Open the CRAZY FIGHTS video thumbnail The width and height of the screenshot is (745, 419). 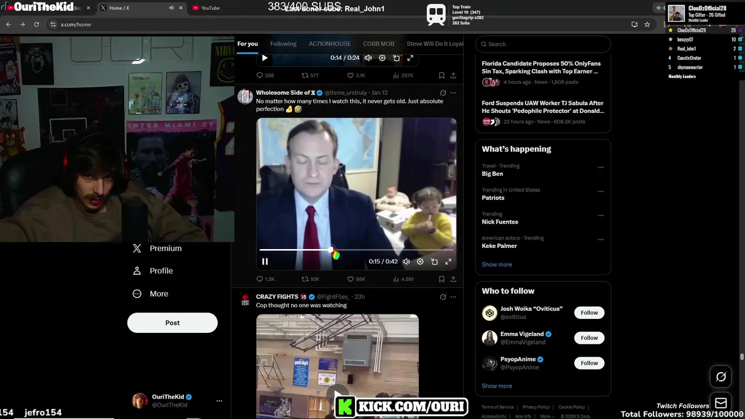tap(338, 365)
